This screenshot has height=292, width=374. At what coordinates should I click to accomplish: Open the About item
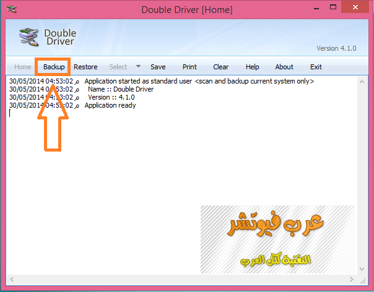[284, 67]
